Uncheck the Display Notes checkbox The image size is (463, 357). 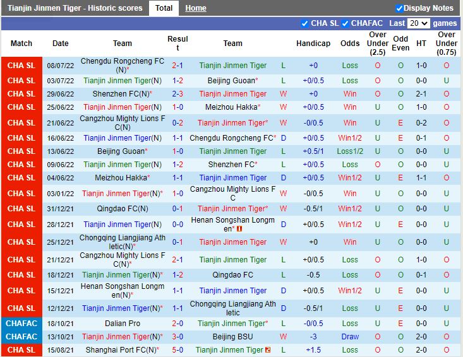[x=399, y=8]
